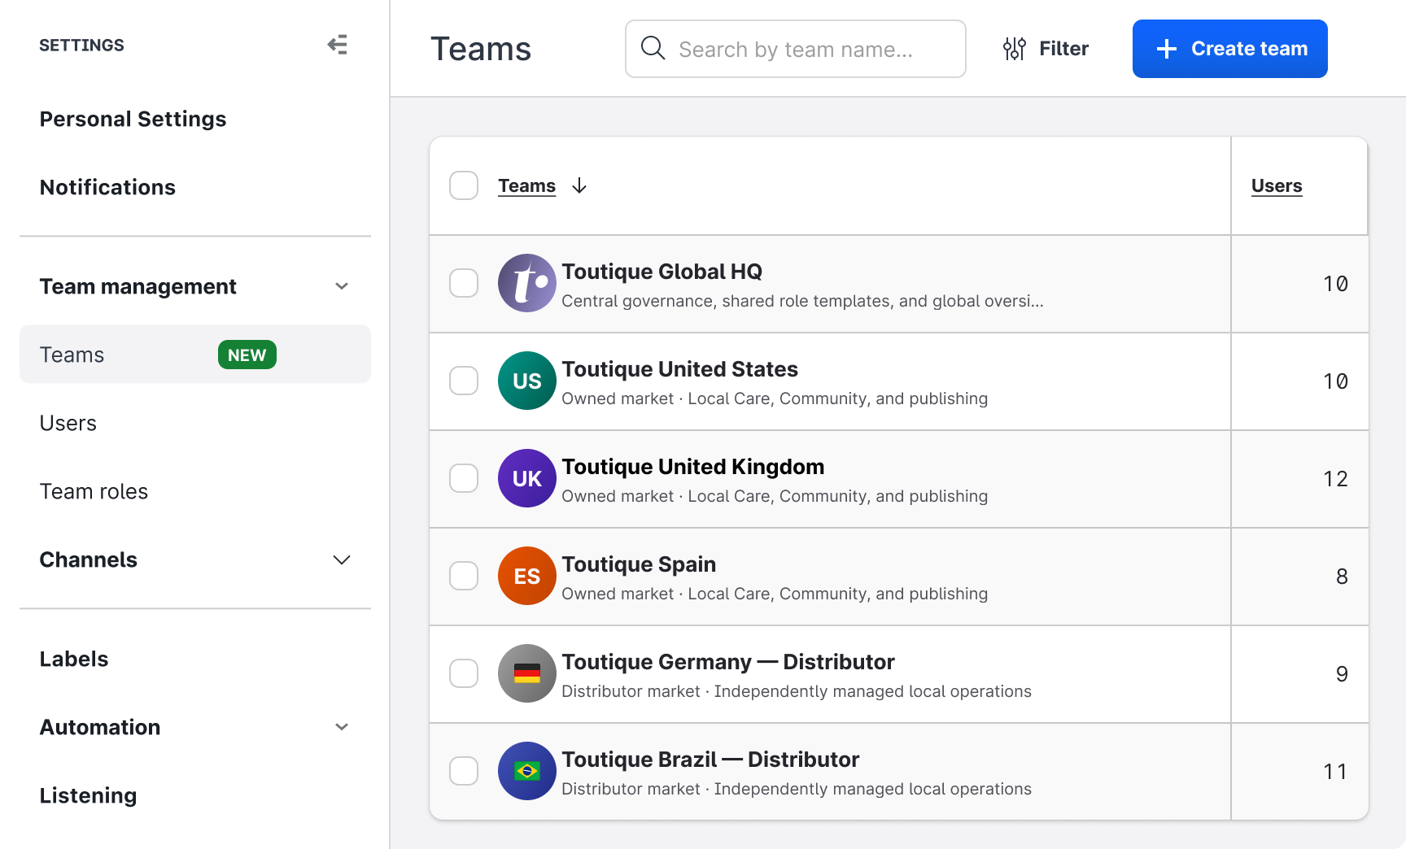
Task: Collapse the settings sidebar icon
Action: 338,45
